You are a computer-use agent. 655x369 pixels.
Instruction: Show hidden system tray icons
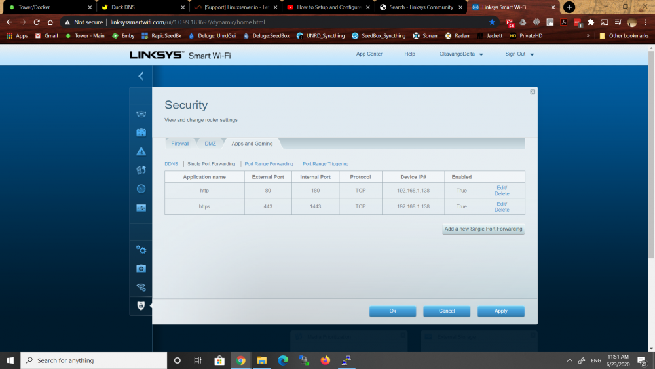pos(569,360)
